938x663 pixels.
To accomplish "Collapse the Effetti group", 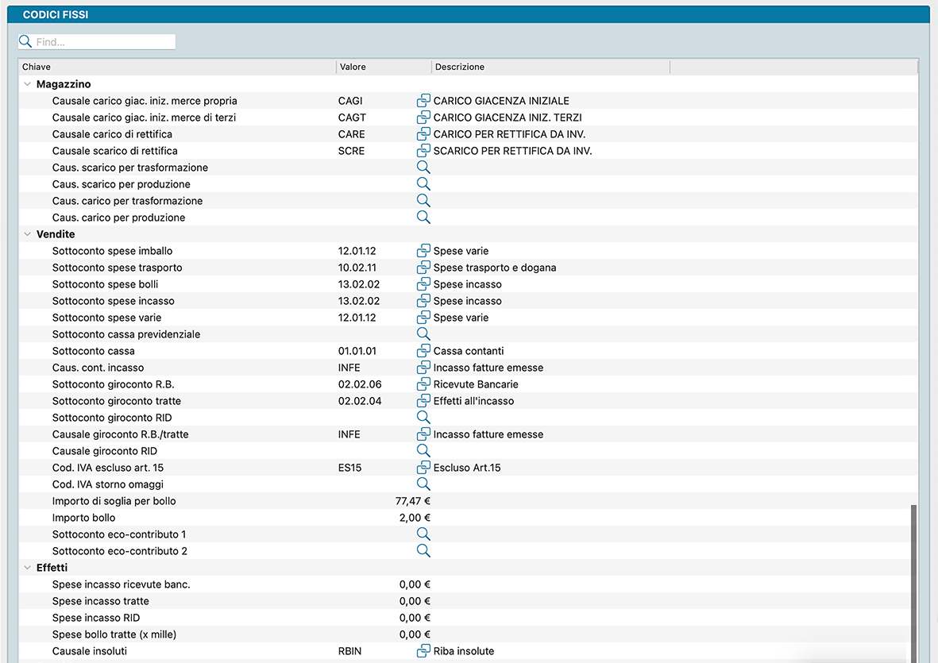I will tap(28, 568).
